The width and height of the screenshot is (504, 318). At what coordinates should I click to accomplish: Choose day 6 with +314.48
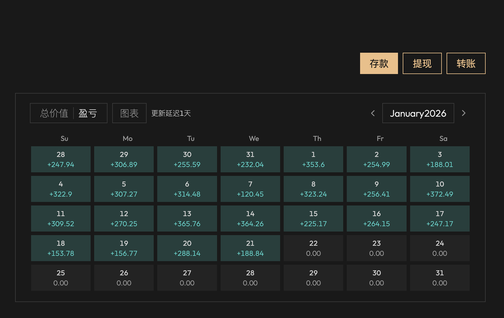(x=187, y=189)
